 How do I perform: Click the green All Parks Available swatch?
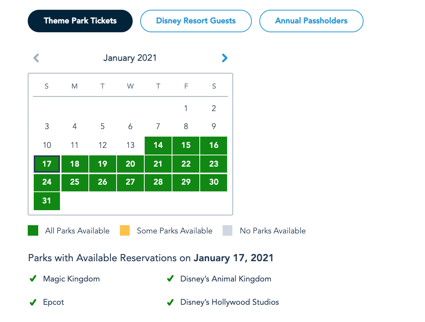pos(33,230)
